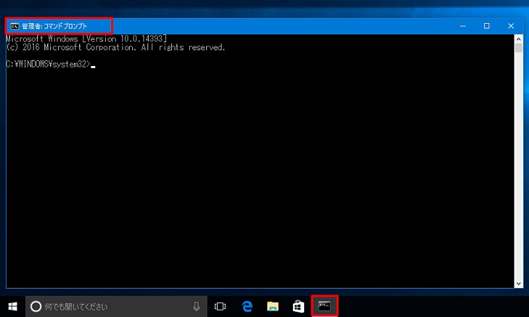Click the Cortana circle icon in search box
The height and width of the screenshot is (317, 529).
tap(36, 306)
